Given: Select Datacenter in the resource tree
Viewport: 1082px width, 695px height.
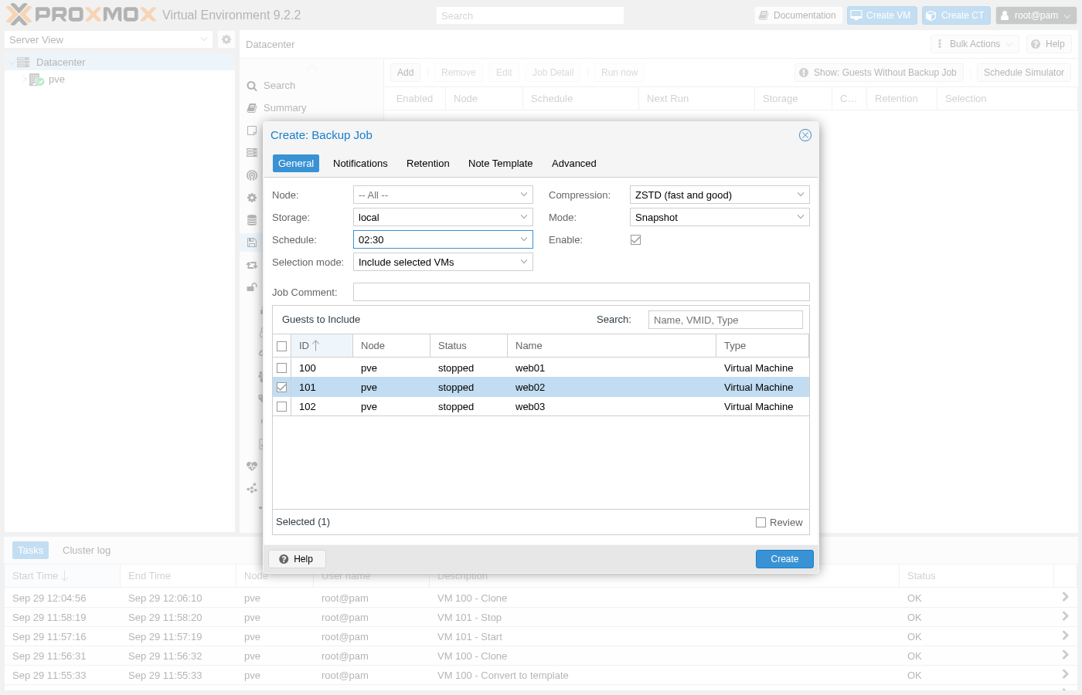Looking at the screenshot, I should pyautogui.click(x=120, y=62).
